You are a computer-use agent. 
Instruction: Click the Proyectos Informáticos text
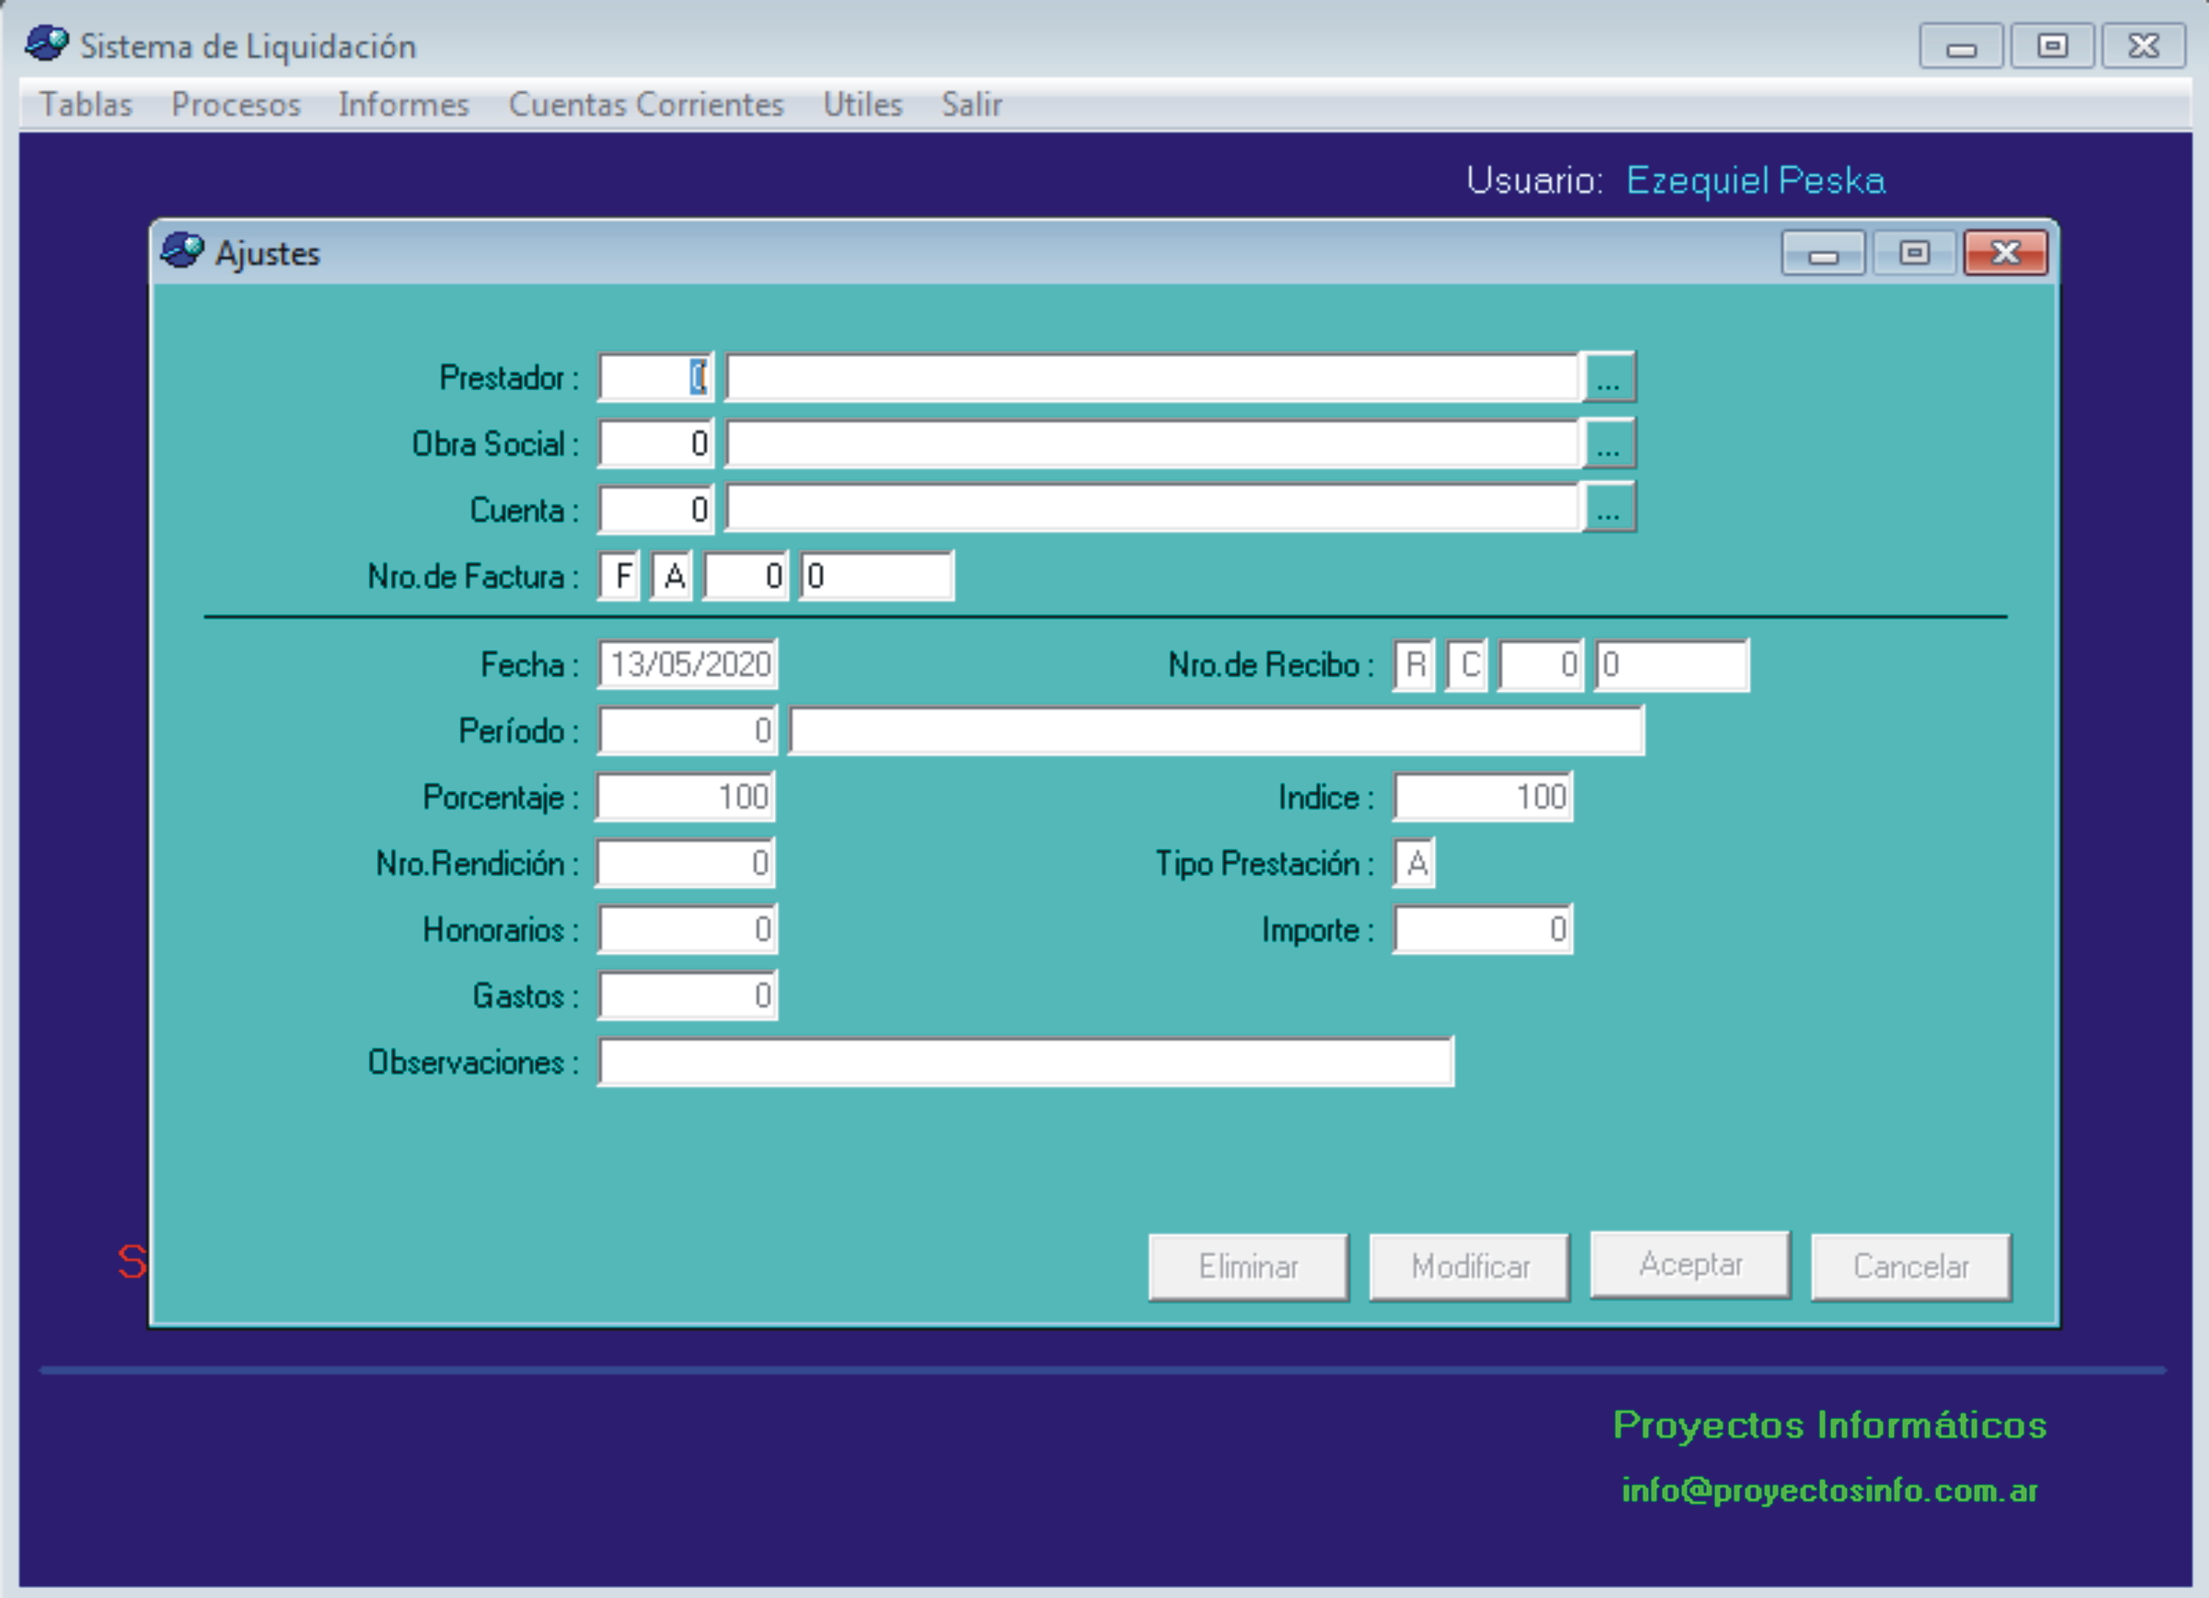(1829, 1424)
